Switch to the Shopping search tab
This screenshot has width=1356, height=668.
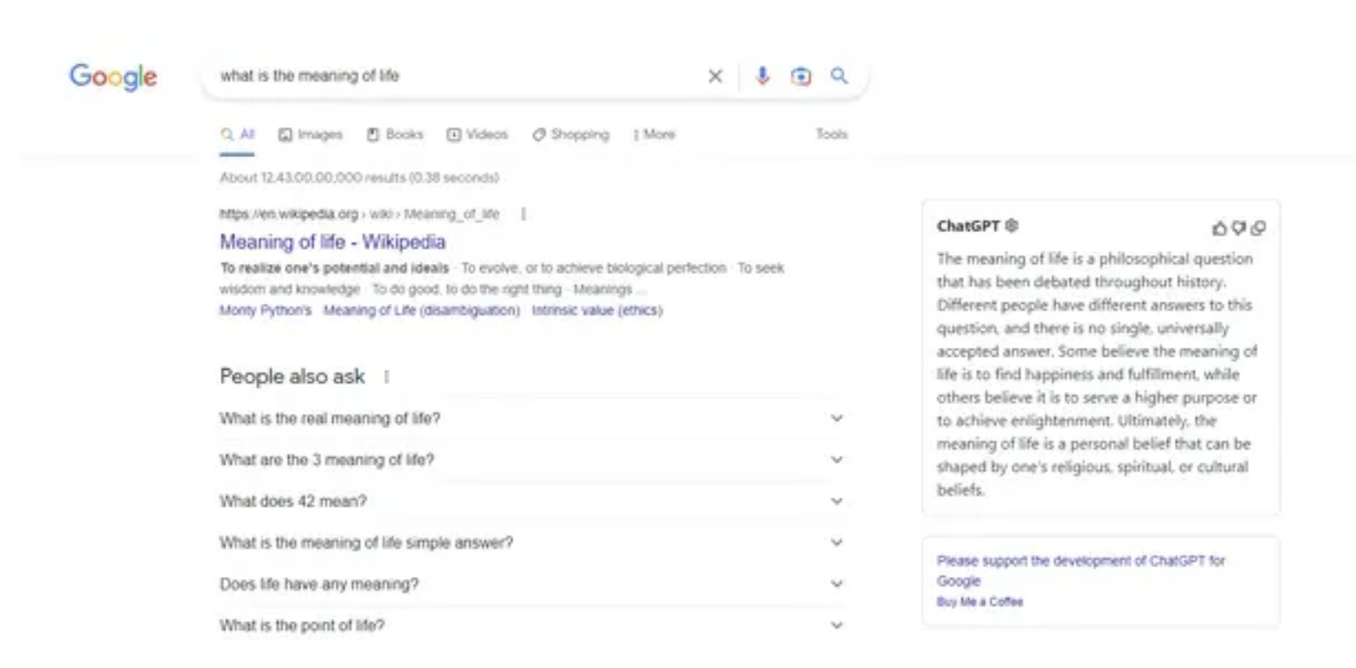[x=571, y=134]
